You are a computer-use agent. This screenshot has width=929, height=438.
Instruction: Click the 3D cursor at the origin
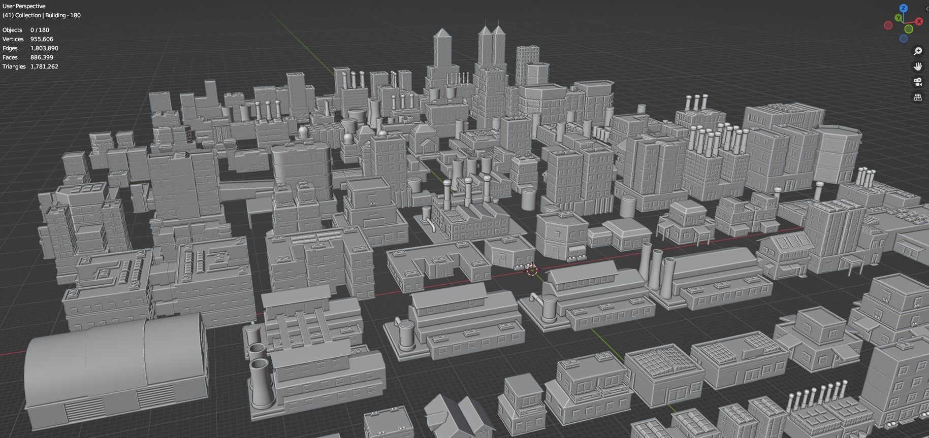tap(532, 271)
